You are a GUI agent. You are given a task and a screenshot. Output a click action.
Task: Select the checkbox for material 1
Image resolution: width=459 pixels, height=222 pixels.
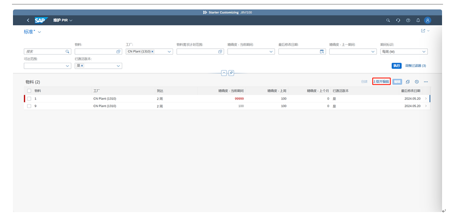pos(29,99)
